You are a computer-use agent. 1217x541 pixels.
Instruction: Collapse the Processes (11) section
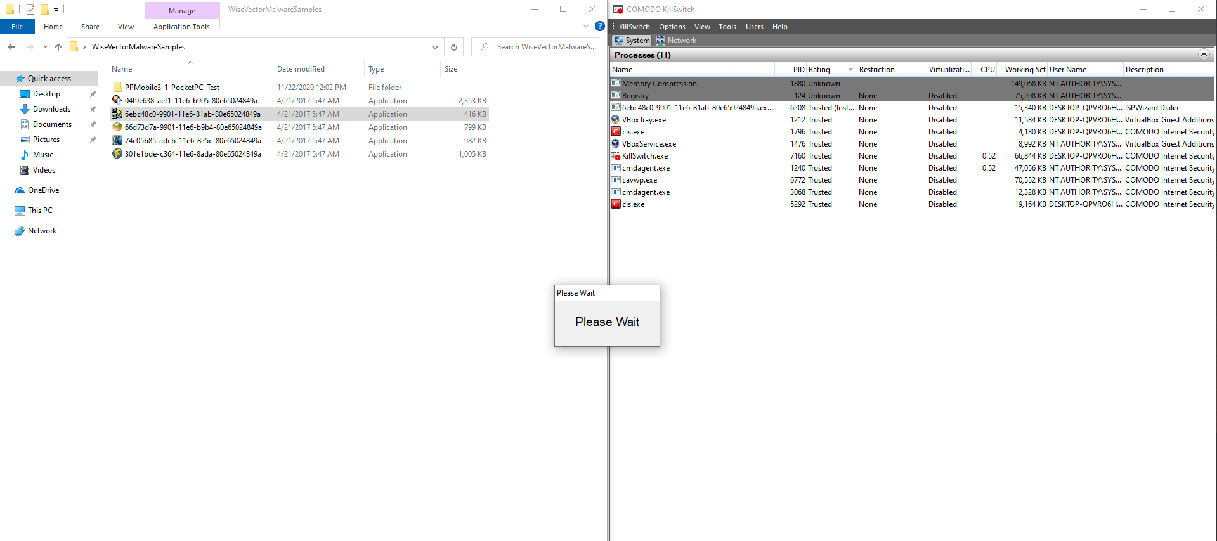(1203, 55)
